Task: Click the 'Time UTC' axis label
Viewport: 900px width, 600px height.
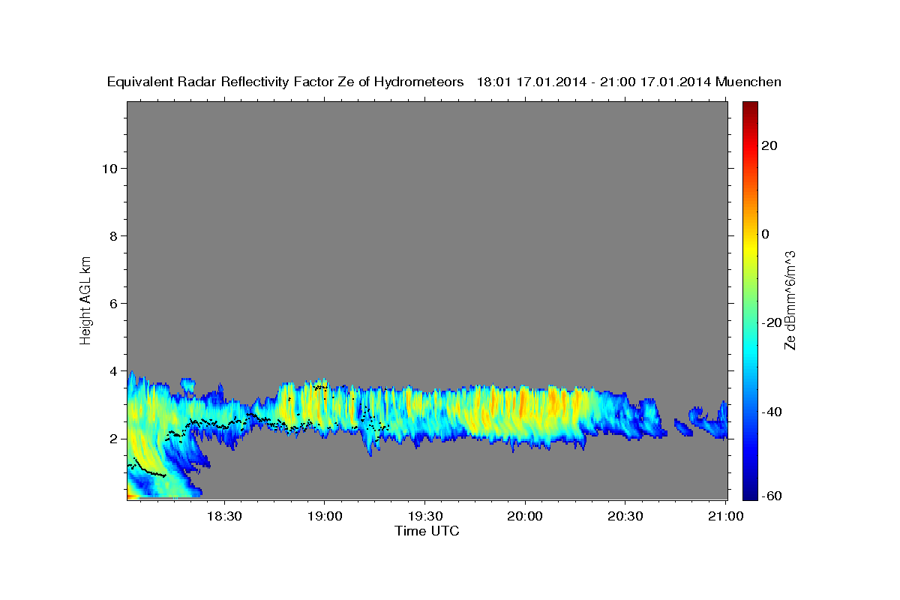Action: pos(427,531)
